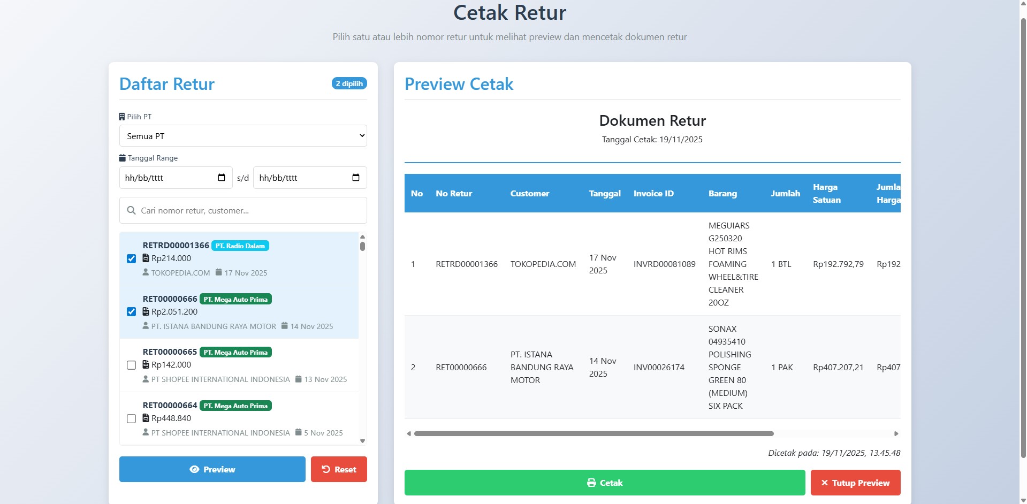1027x504 pixels.
Task: Click the PT. Mega Auto Prima badge
Action: pos(235,299)
